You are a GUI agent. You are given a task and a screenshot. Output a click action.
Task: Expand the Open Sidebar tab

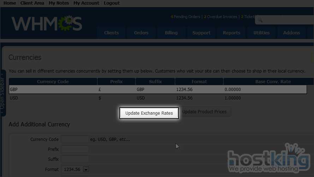point(3,93)
